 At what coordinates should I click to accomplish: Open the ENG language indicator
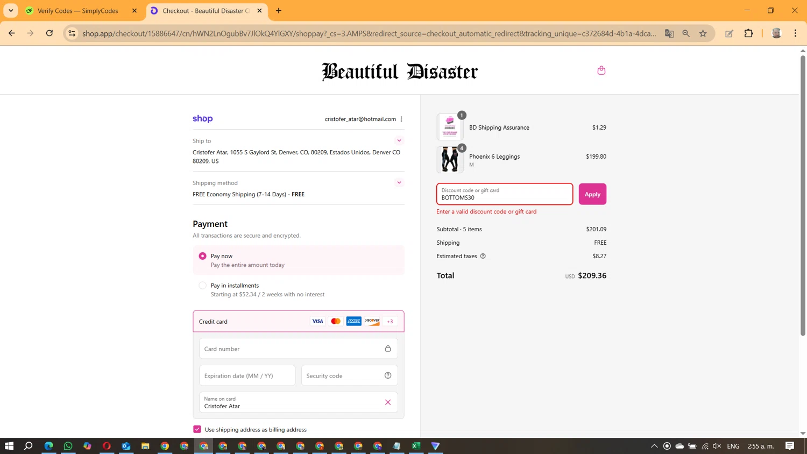click(x=733, y=446)
